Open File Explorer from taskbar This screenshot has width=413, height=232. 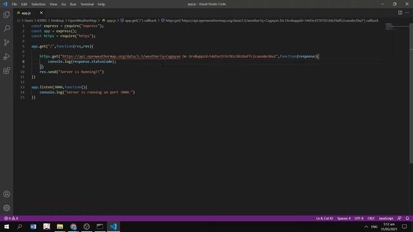coord(60,226)
